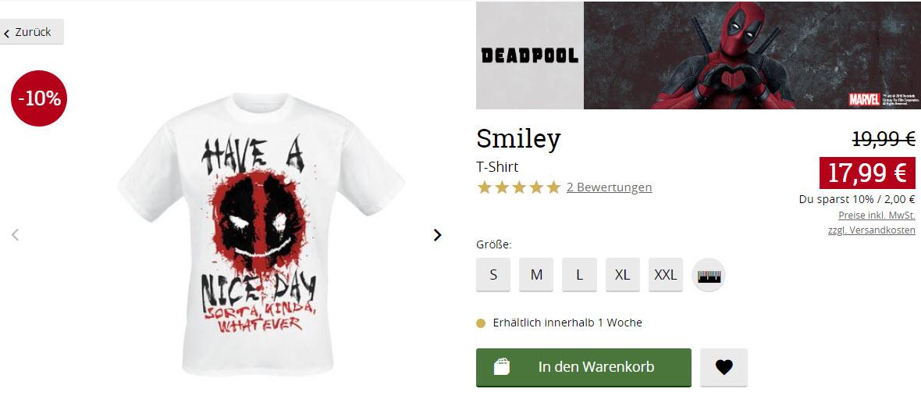
Task: Open zzgl. Versandkosten shipping link
Action: coord(871,230)
